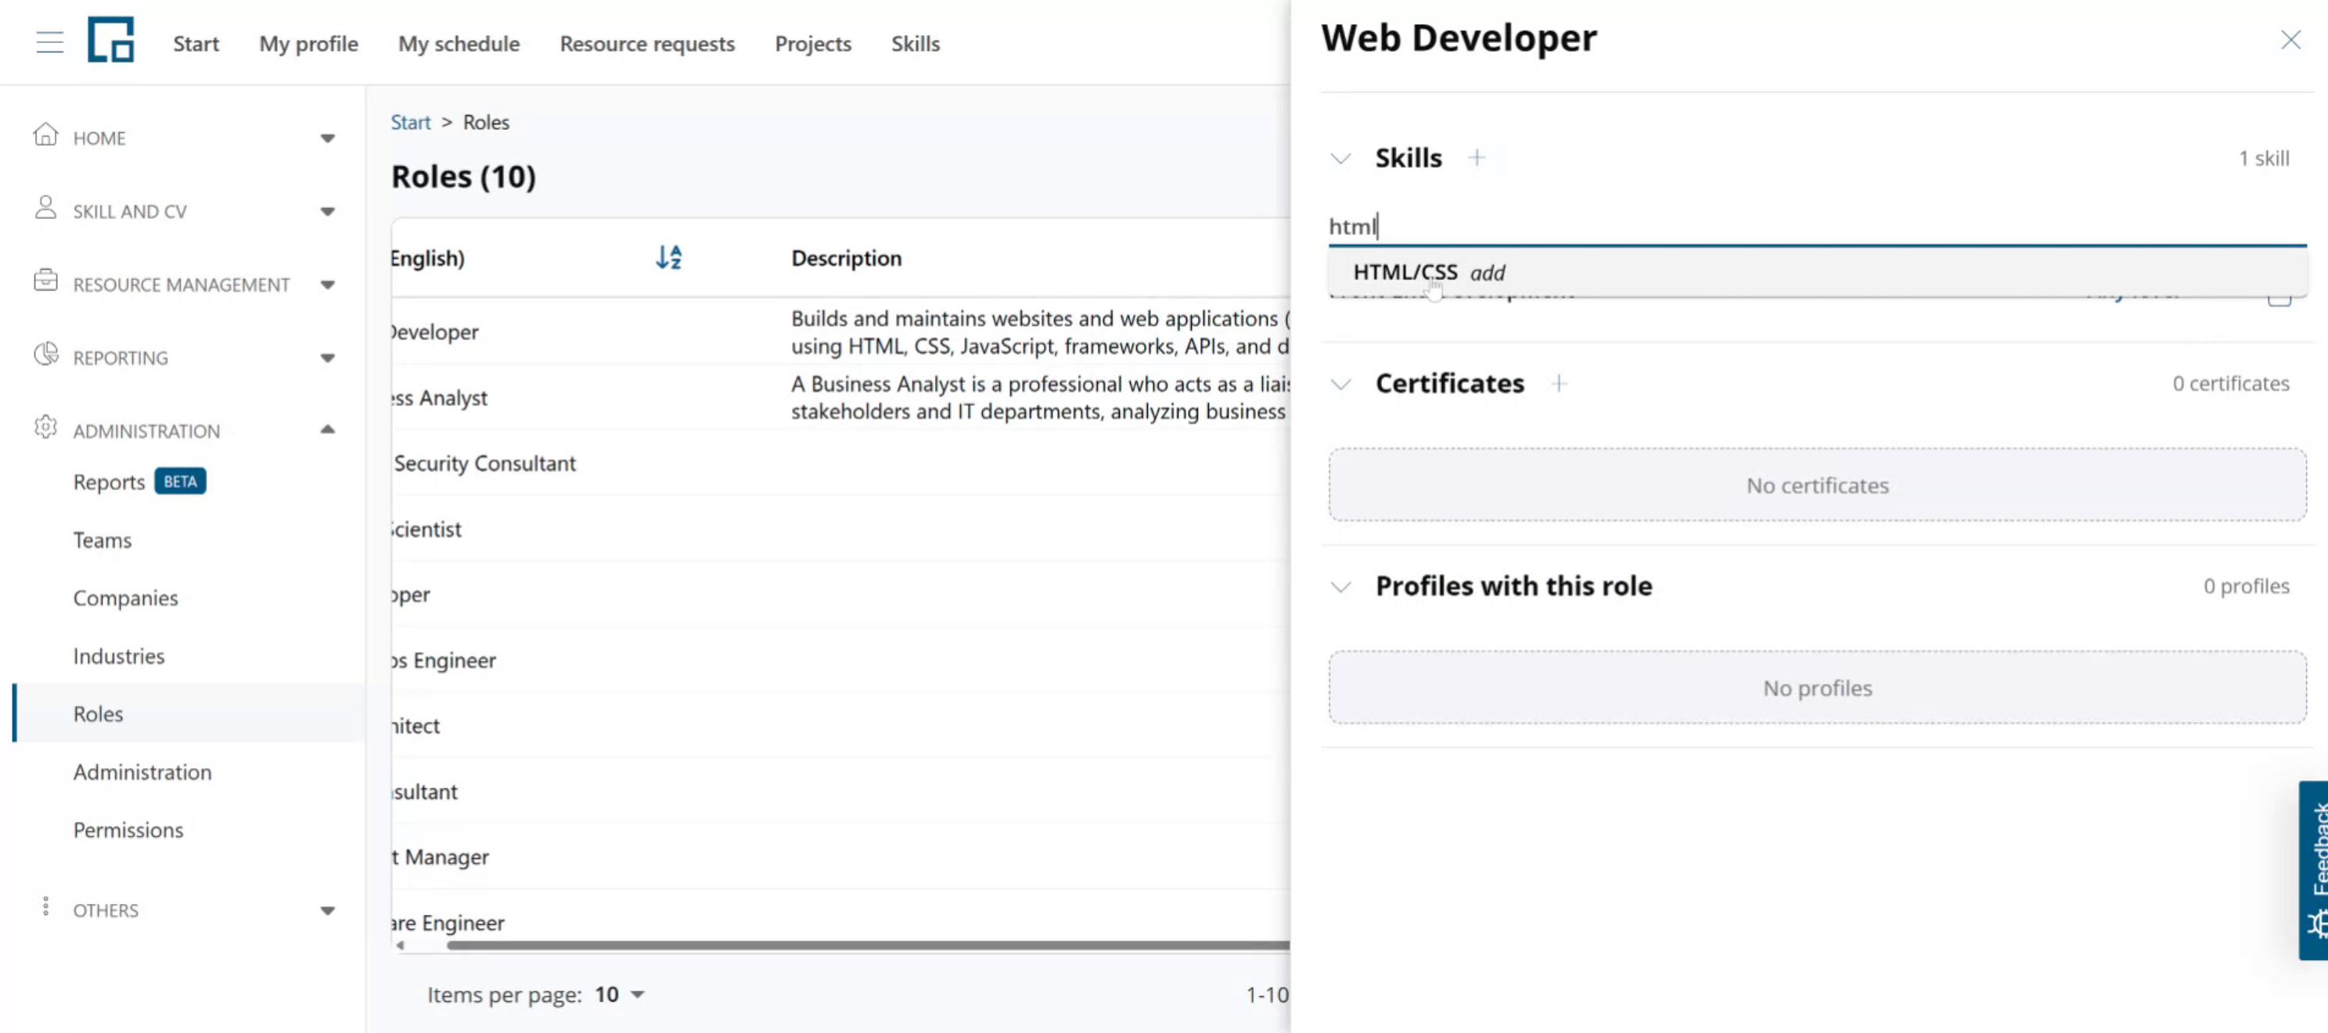
Task: Collapse Profiles with this role section
Action: (x=1341, y=587)
